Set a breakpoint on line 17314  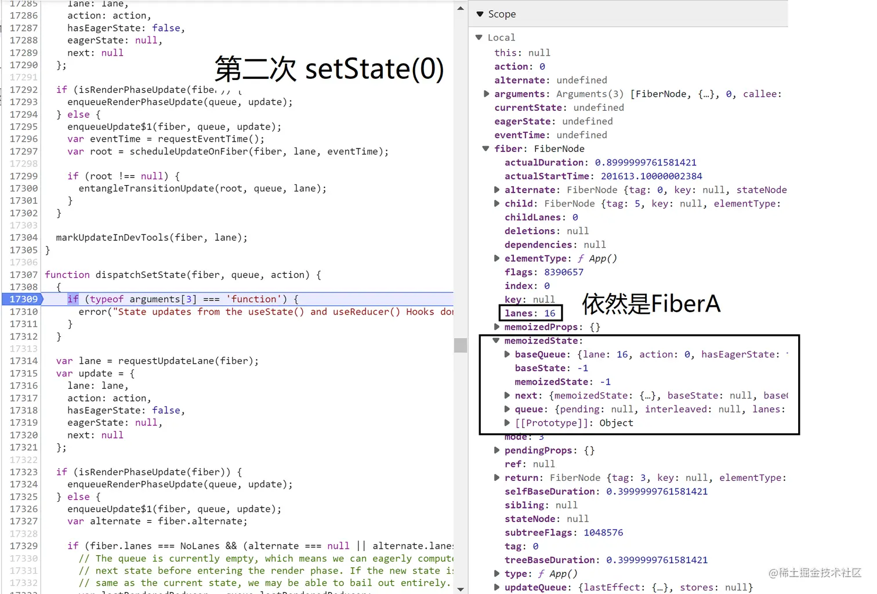pyautogui.click(x=23, y=361)
